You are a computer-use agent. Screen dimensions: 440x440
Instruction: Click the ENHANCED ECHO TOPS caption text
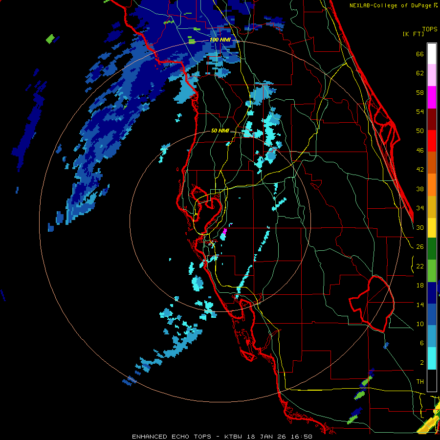172,437
